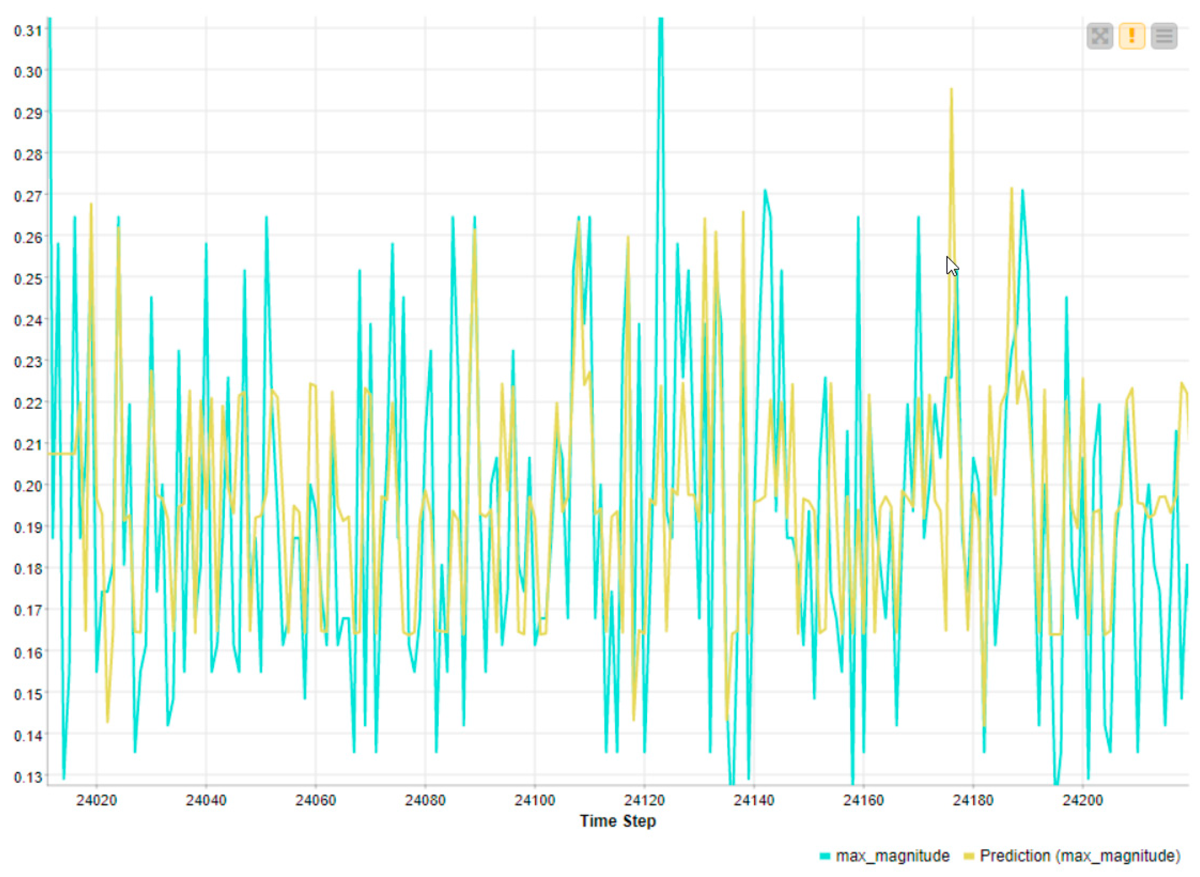Click the 0.31 y-axis tick label
The height and width of the screenshot is (877, 1200).
click(27, 30)
